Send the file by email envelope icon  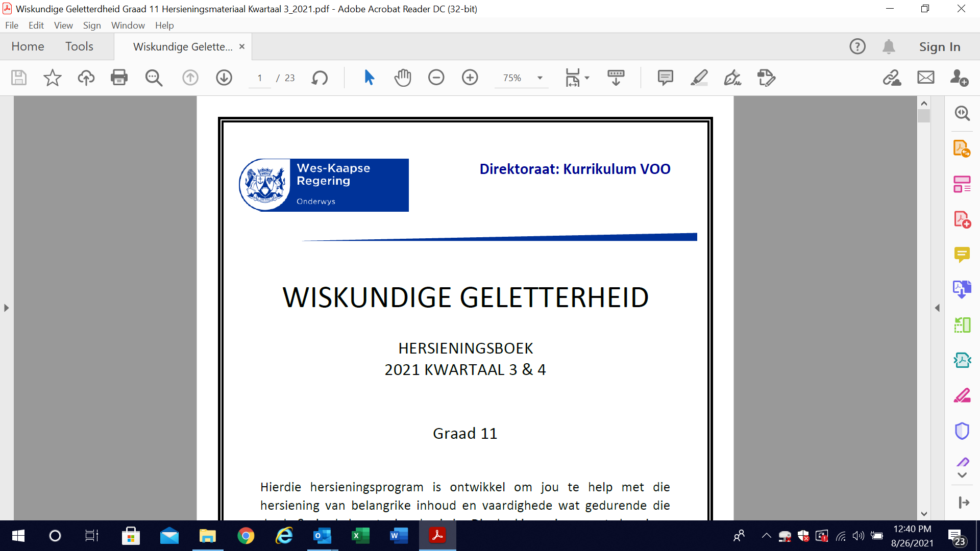point(925,78)
